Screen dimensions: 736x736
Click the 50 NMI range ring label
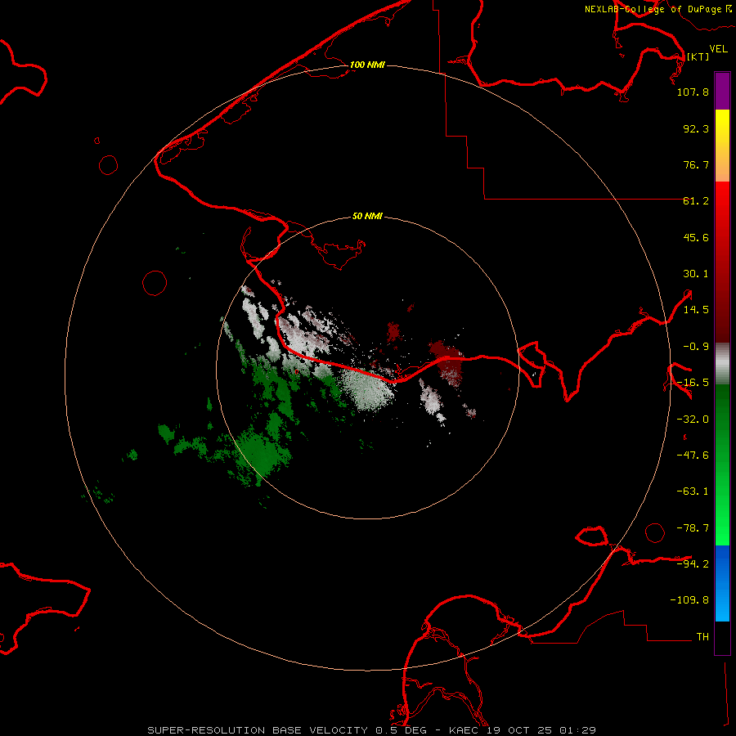[367, 216]
